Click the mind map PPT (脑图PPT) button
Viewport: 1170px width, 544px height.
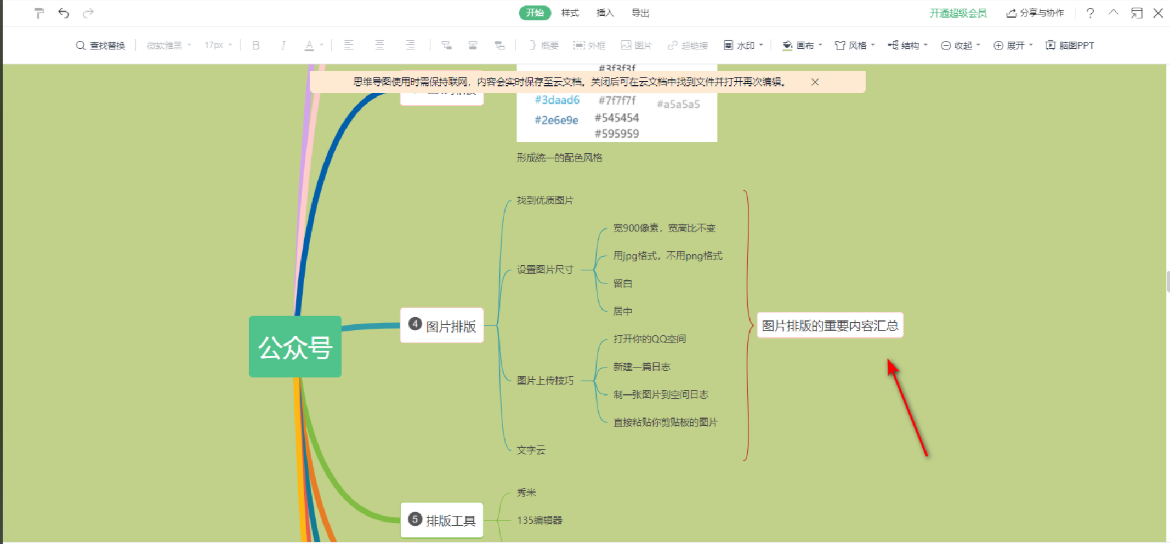click(x=1070, y=45)
